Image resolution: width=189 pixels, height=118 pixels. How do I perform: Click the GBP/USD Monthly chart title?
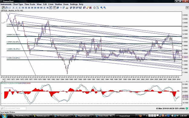click(12, 11)
